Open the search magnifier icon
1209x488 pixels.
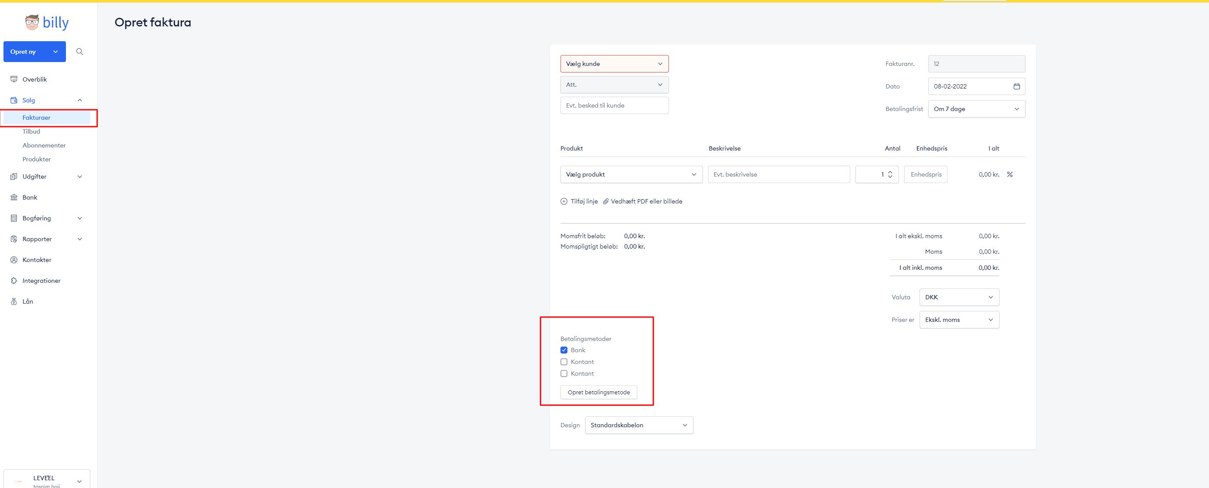(x=80, y=52)
